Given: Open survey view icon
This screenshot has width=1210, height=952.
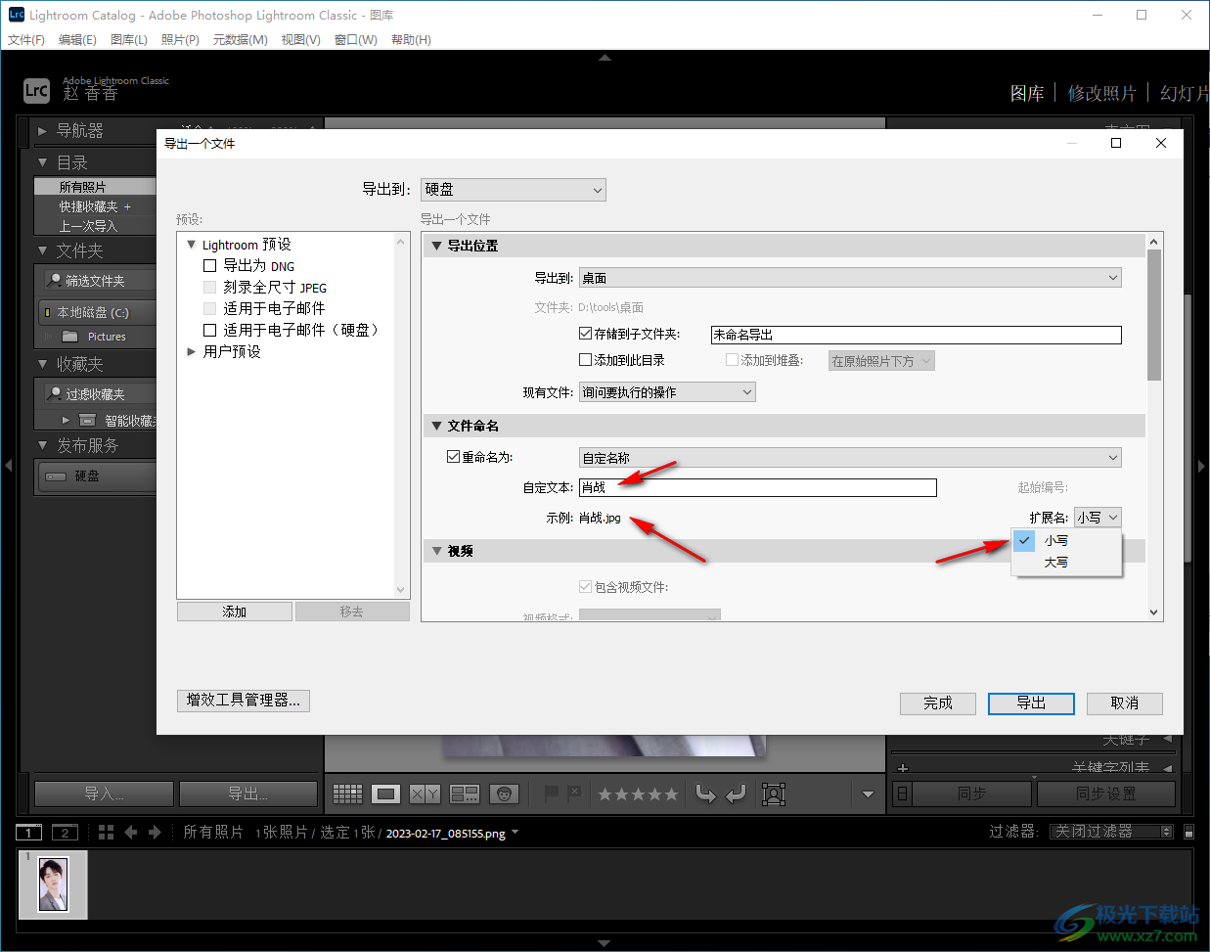Looking at the screenshot, I should coord(464,793).
